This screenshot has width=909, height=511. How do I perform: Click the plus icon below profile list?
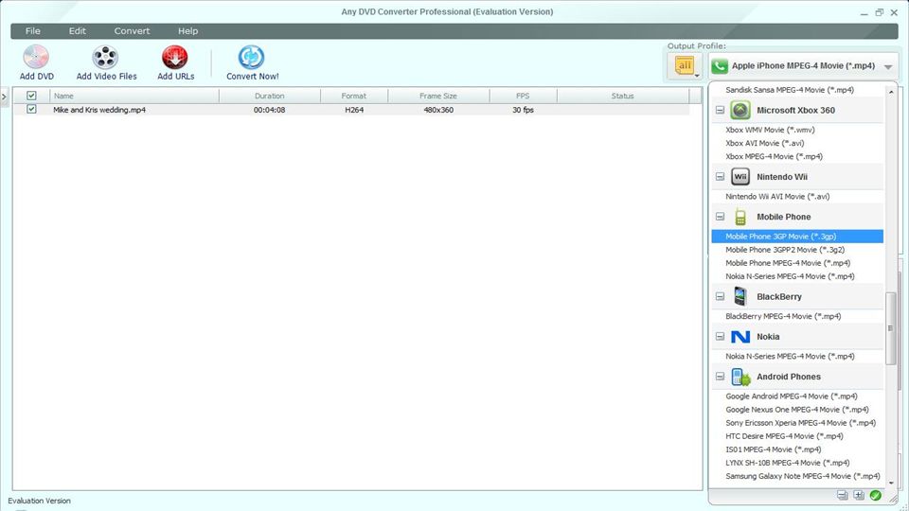859,495
